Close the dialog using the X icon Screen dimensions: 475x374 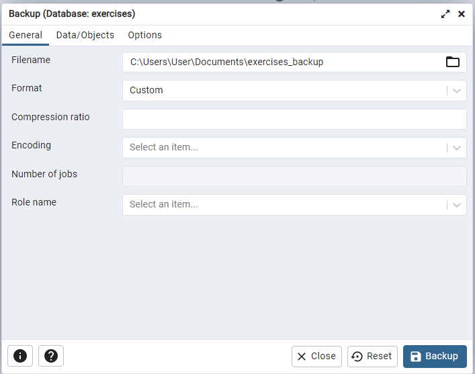[x=462, y=13]
